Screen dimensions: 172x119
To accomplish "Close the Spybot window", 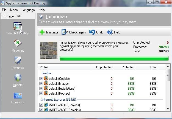I will tap(166, 2).
